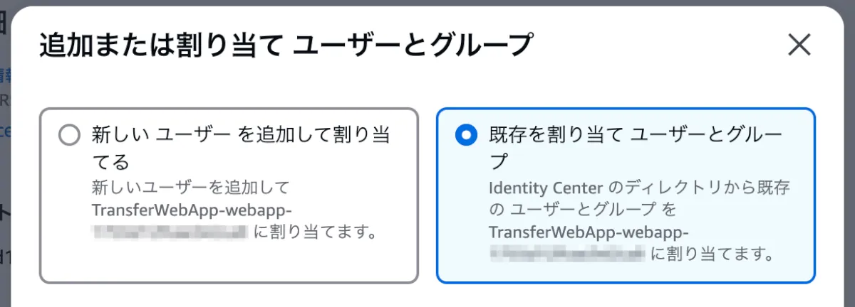
Task: Click the 新しいユーザーを追加して description line
Action: [191, 188]
